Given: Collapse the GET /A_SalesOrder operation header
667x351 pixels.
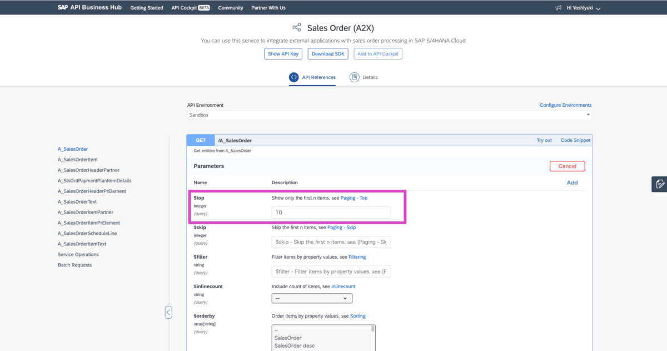Looking at the screenshot, I should pyautogui.click(x=389, y=140).
